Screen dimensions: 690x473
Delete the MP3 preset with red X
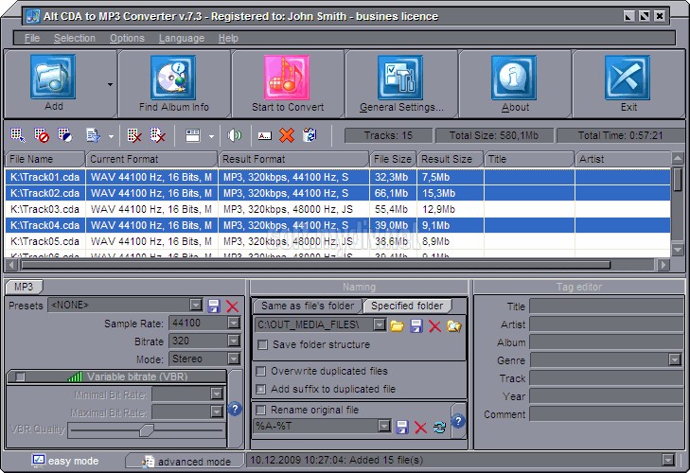tap(232, 306)
